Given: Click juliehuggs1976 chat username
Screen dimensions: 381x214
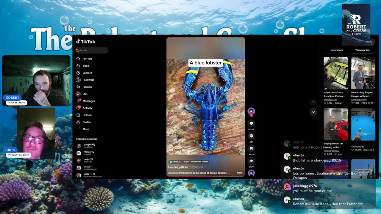Looking at the screenshot, I should tap(305, 186).
